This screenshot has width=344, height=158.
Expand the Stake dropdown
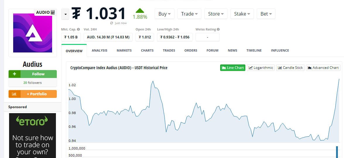(x=242, y=14)
